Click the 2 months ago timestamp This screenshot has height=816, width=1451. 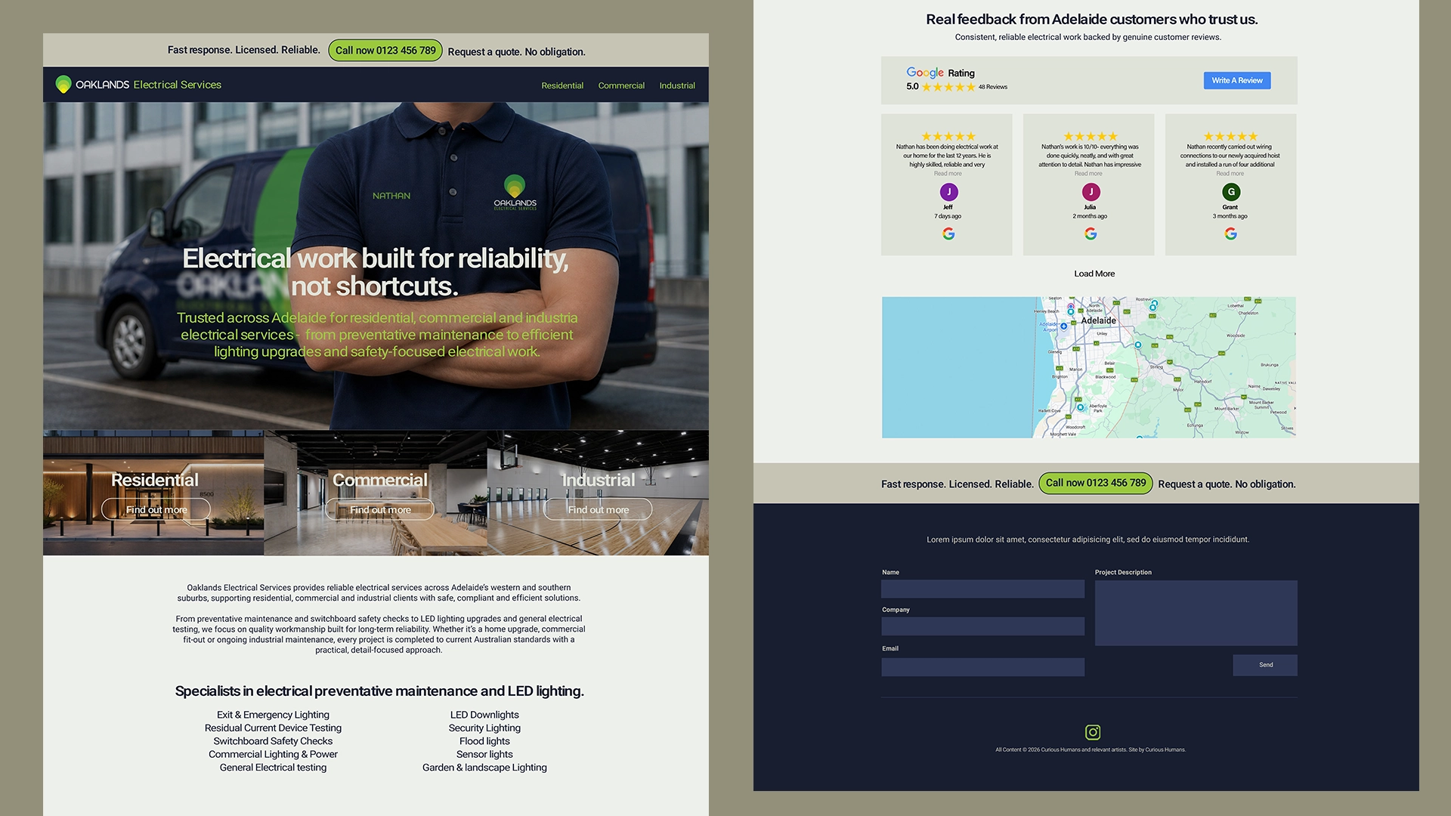(x=1090, y=216)
